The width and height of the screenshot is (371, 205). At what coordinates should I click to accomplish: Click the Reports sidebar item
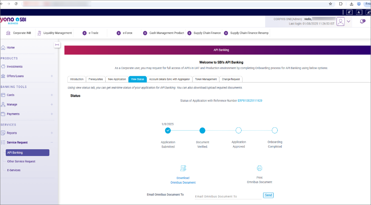9,133
